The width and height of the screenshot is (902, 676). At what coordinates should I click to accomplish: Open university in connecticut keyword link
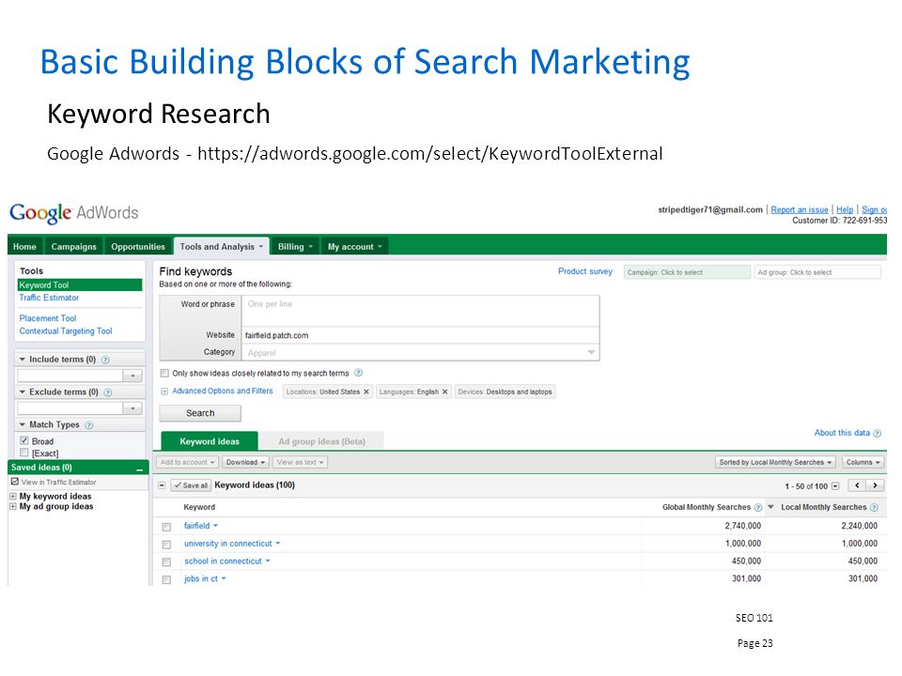227,544
